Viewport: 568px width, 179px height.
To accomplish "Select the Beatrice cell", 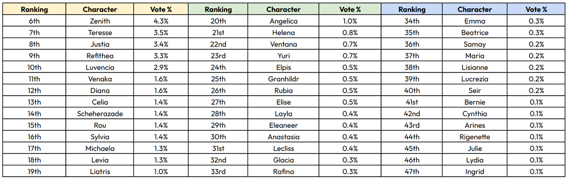I will point(475,33).
